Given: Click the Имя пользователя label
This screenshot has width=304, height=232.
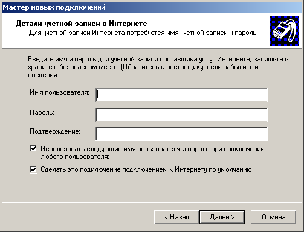Looking at the screenshot, I should pyautogui.click(x=59, y=92).
